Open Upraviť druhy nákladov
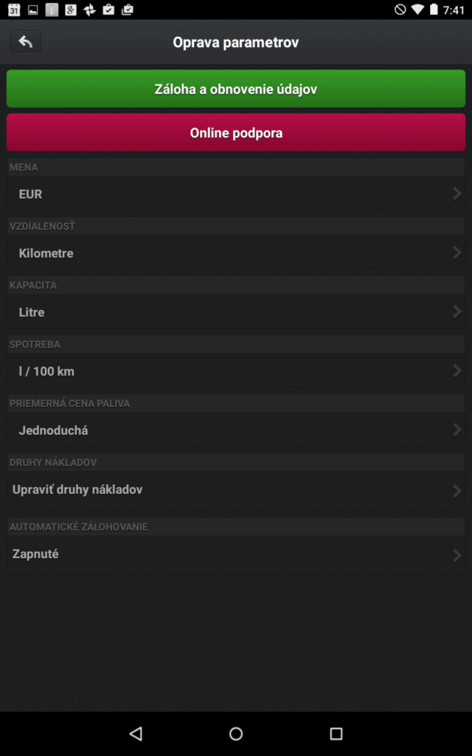This screenshot has width=472, height=756. (236, 490)
